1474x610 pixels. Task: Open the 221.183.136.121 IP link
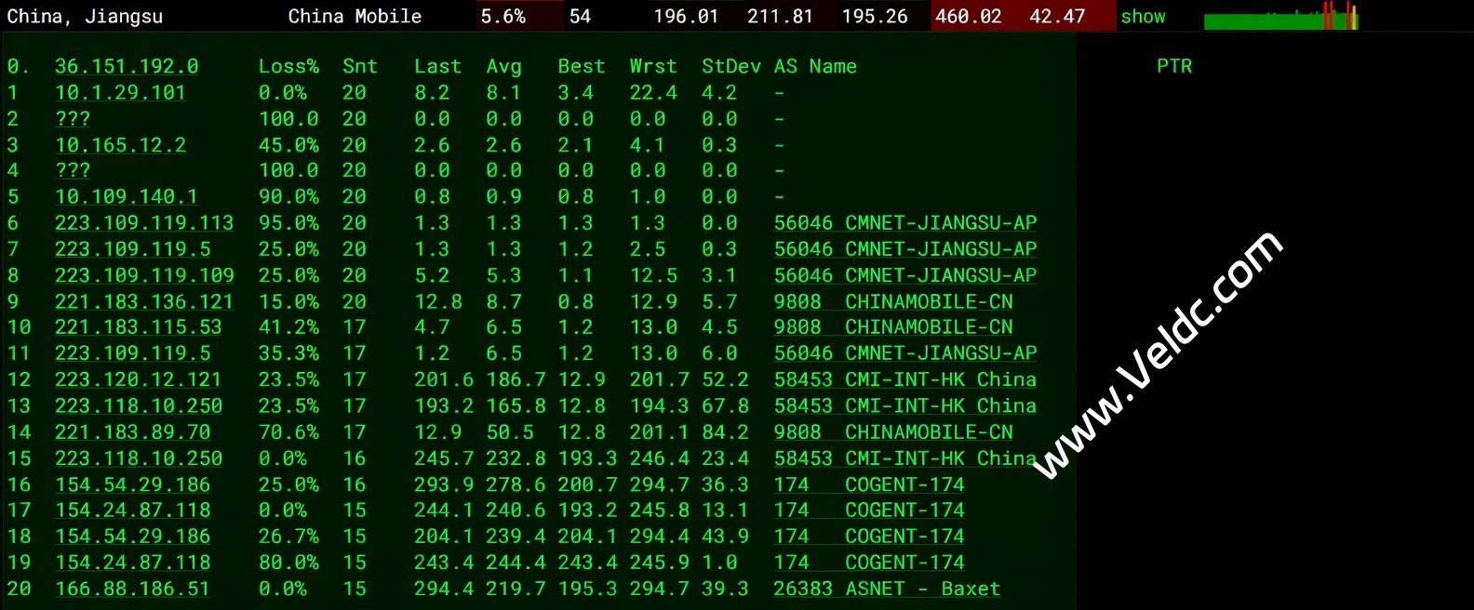coord(143,302)
